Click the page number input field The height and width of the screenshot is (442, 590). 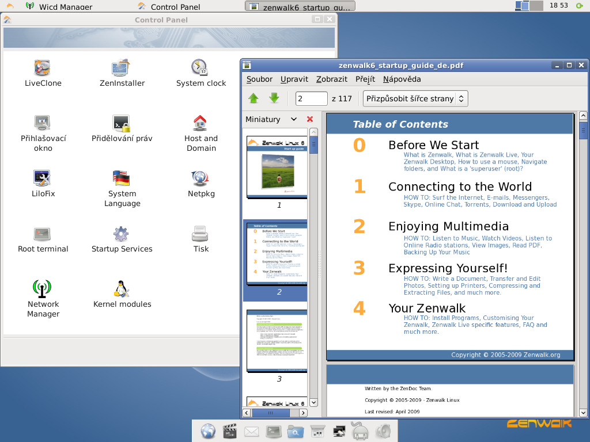311,98
